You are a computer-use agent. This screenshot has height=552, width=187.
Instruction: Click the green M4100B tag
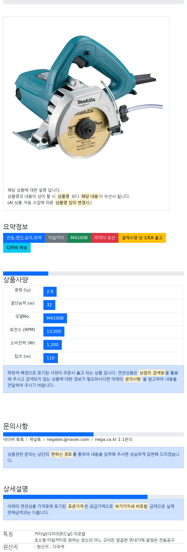point(79,238)
